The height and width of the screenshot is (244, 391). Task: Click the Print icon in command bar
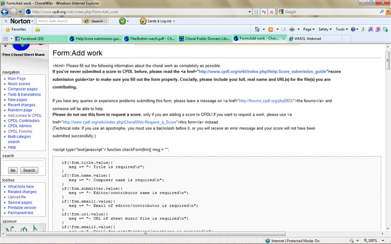[292, 29]
